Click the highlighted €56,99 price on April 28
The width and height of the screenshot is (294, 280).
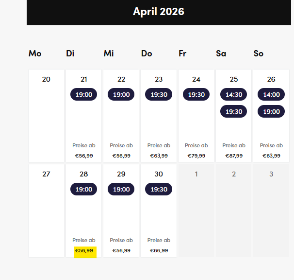85,251
